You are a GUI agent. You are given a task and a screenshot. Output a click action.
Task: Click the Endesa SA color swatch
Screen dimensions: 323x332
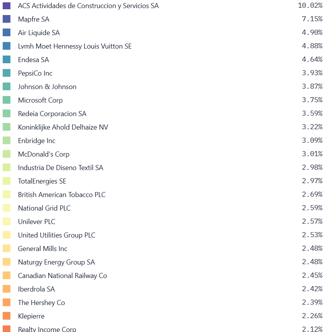[x=7, y=60]
